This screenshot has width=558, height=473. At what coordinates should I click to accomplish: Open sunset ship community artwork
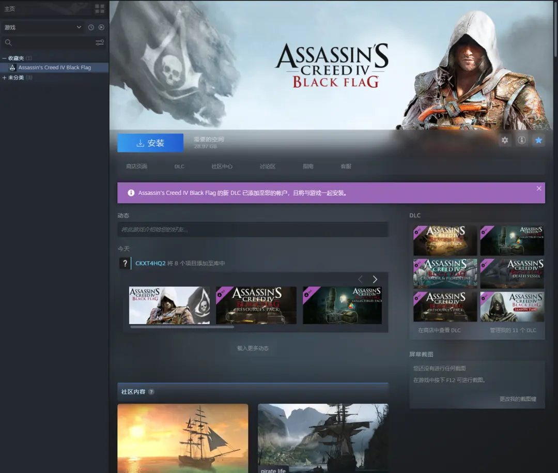(x=182, y=438)
